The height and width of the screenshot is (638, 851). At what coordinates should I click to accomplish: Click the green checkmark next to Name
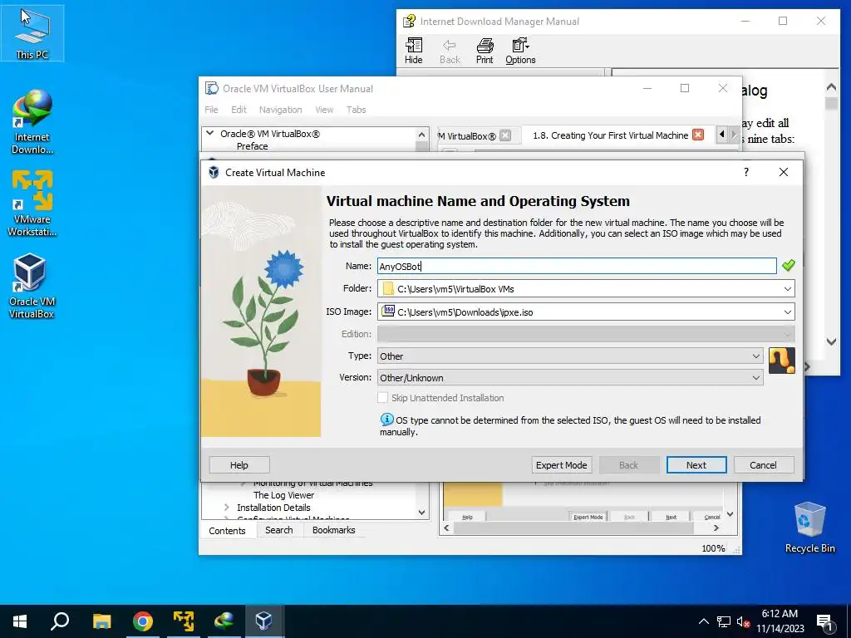pyautogui.click(x=788, y=265)
